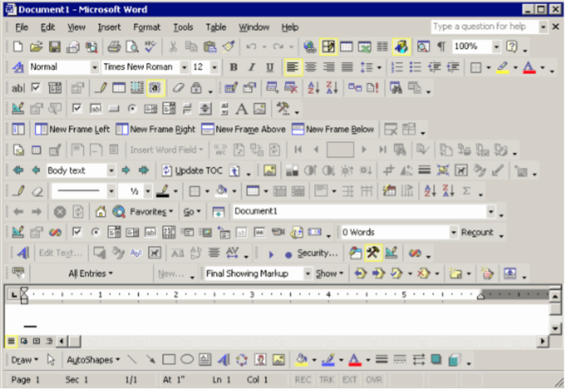Toggle Underline formatting
This screenshot has height=391, width=567.
[x=270, y=67]
